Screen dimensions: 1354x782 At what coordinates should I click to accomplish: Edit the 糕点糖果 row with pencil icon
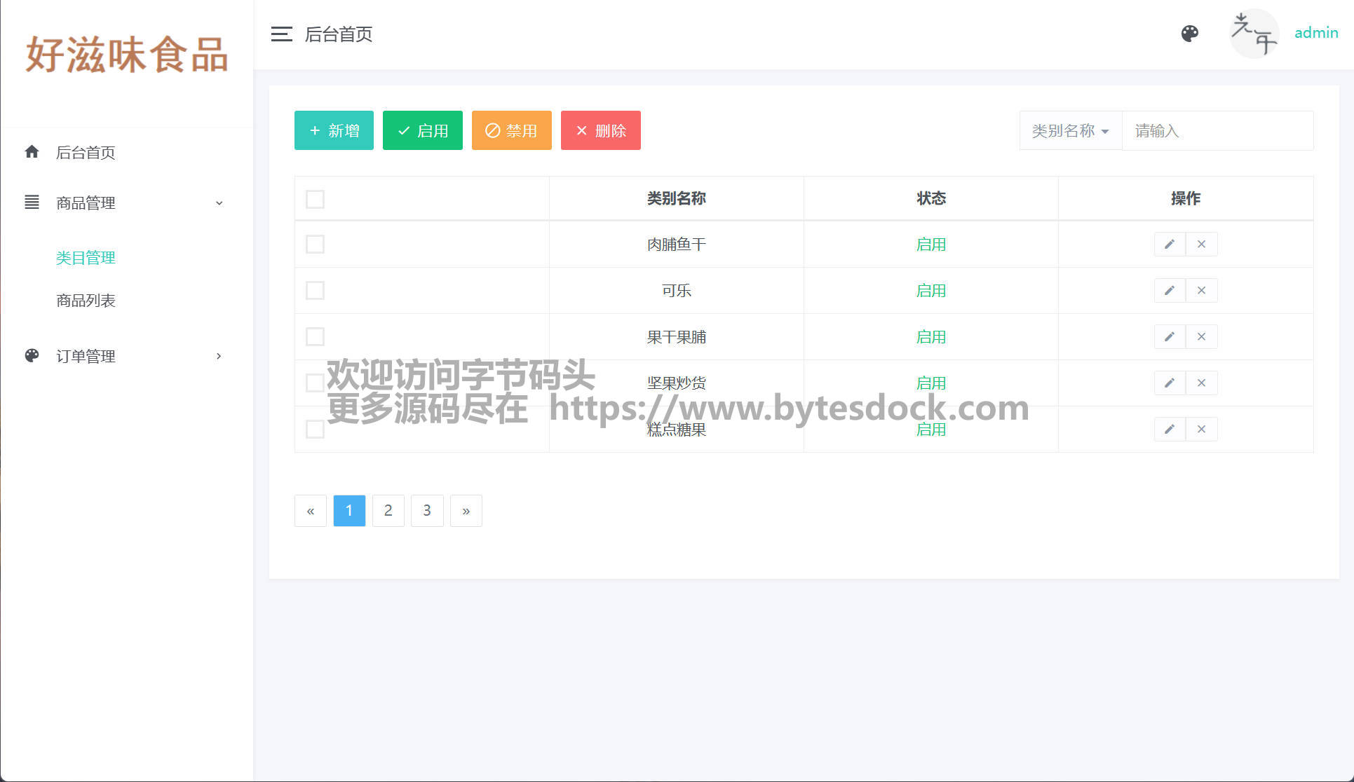pyautogui.click(x=1169, y=429)
